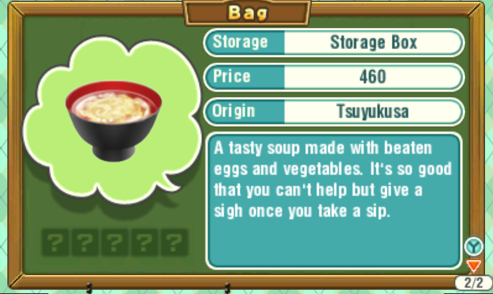
Task: Click the green speech bubble tail
Action: coord(171,183)
